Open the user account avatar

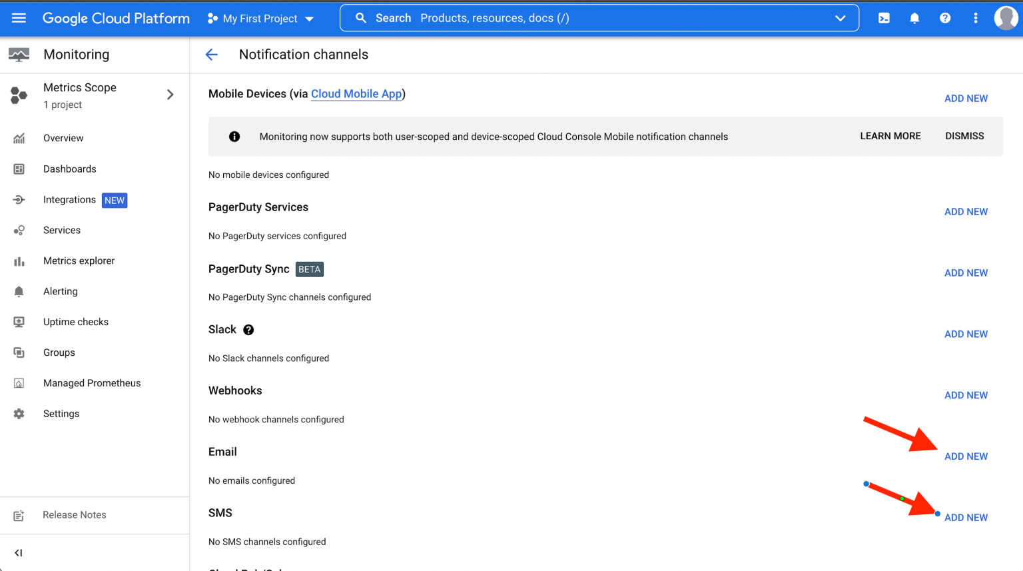tap(1006, 18)
